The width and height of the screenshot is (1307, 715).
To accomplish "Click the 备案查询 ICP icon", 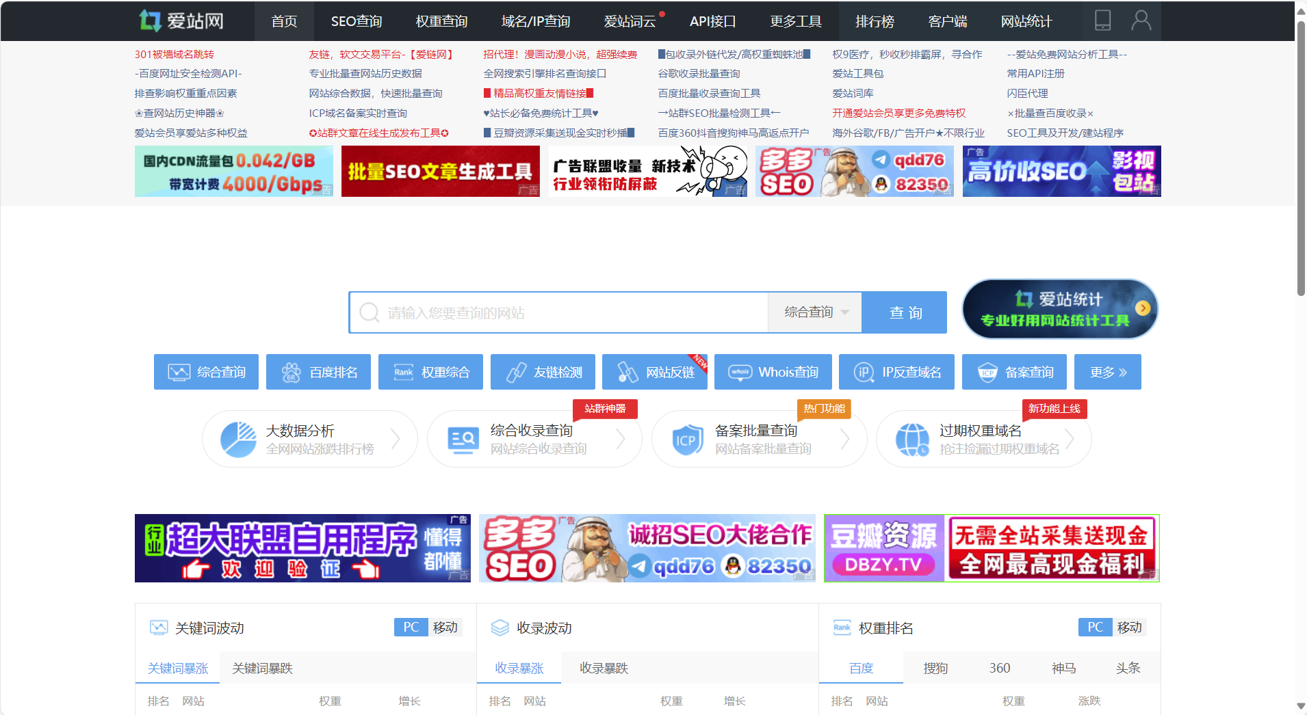I will pos(987,372).
